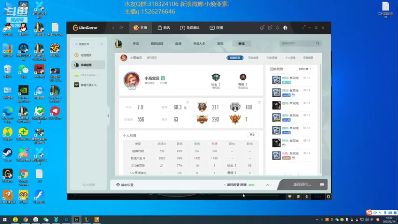
Task: Go back with the top bar arrow
Action: (113, 28)
